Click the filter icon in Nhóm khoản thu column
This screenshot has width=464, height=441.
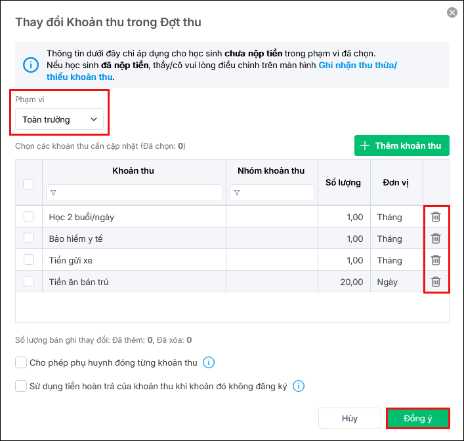click(x=237, y=193)
